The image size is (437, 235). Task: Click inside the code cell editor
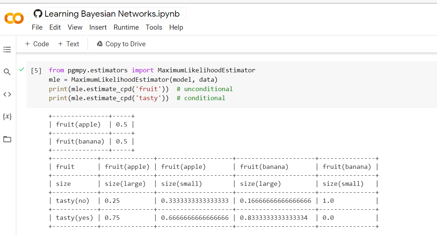pyautogui.click(x=232, y=84)
